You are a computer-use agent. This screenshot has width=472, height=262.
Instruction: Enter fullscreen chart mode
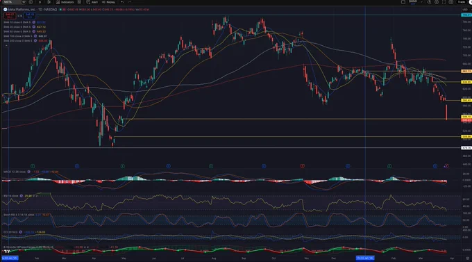tap(444, 2)
